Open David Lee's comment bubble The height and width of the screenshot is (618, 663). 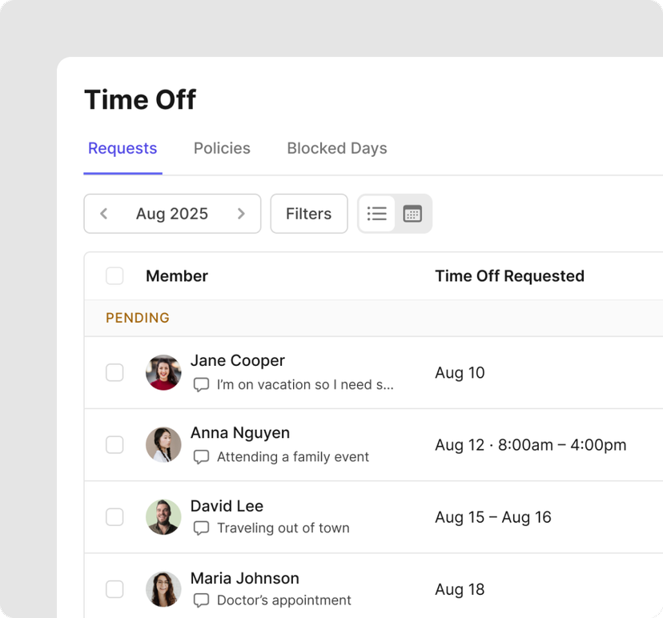click(x=201, y=528)
